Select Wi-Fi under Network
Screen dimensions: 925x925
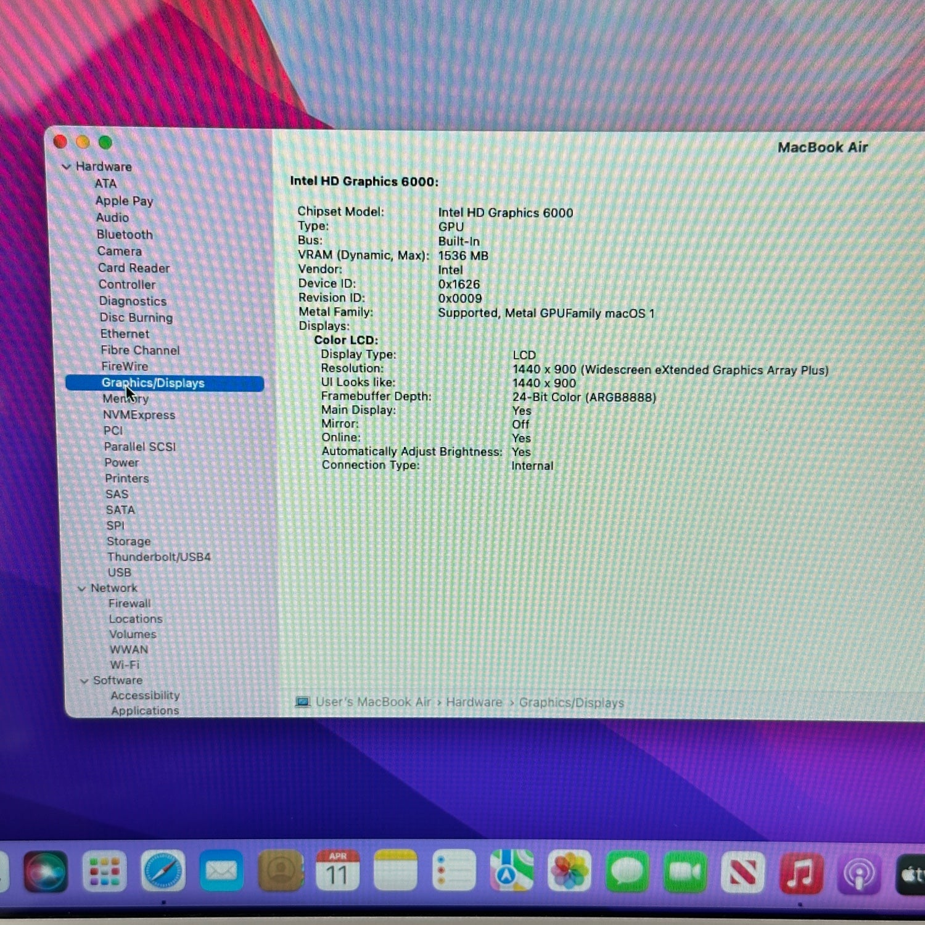125,665
